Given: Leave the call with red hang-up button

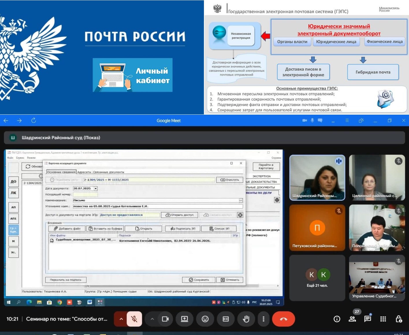Looking at the screenshot, I should (283, 319).
